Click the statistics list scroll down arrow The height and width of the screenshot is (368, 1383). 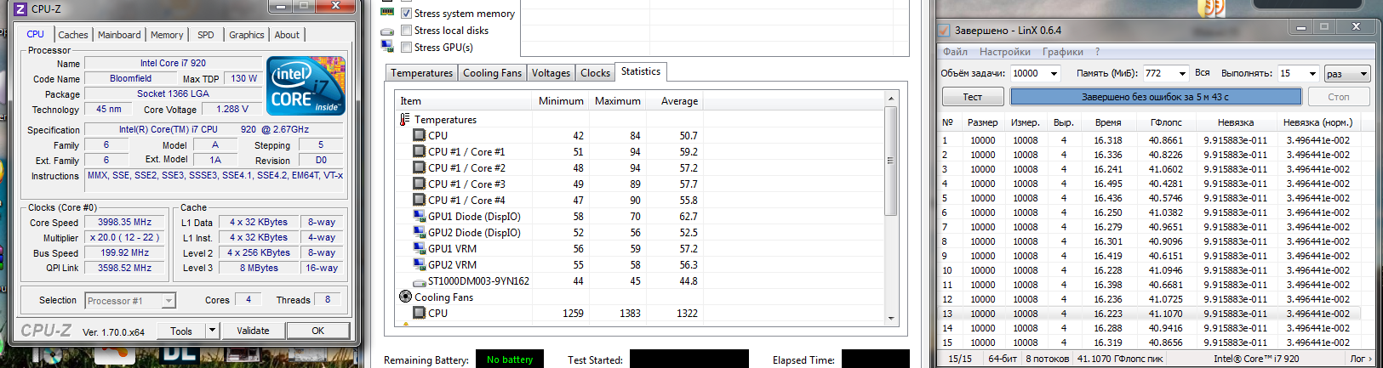[x=890, y=318]
